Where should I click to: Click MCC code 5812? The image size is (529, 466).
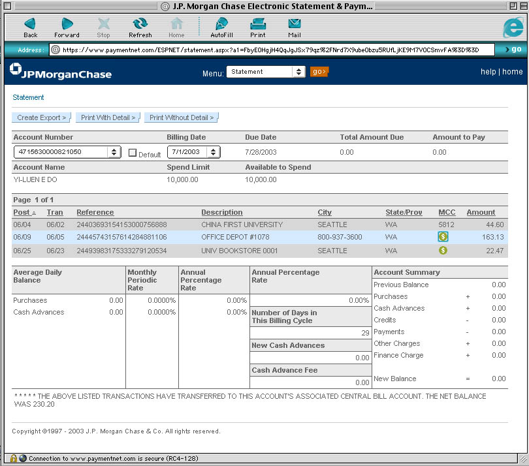[446, 225]
